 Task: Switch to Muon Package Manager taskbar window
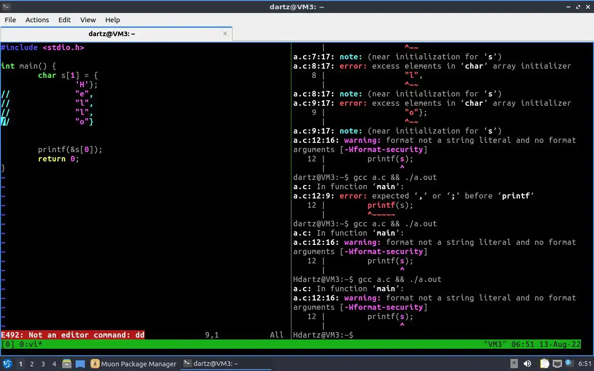coord(134,364)
